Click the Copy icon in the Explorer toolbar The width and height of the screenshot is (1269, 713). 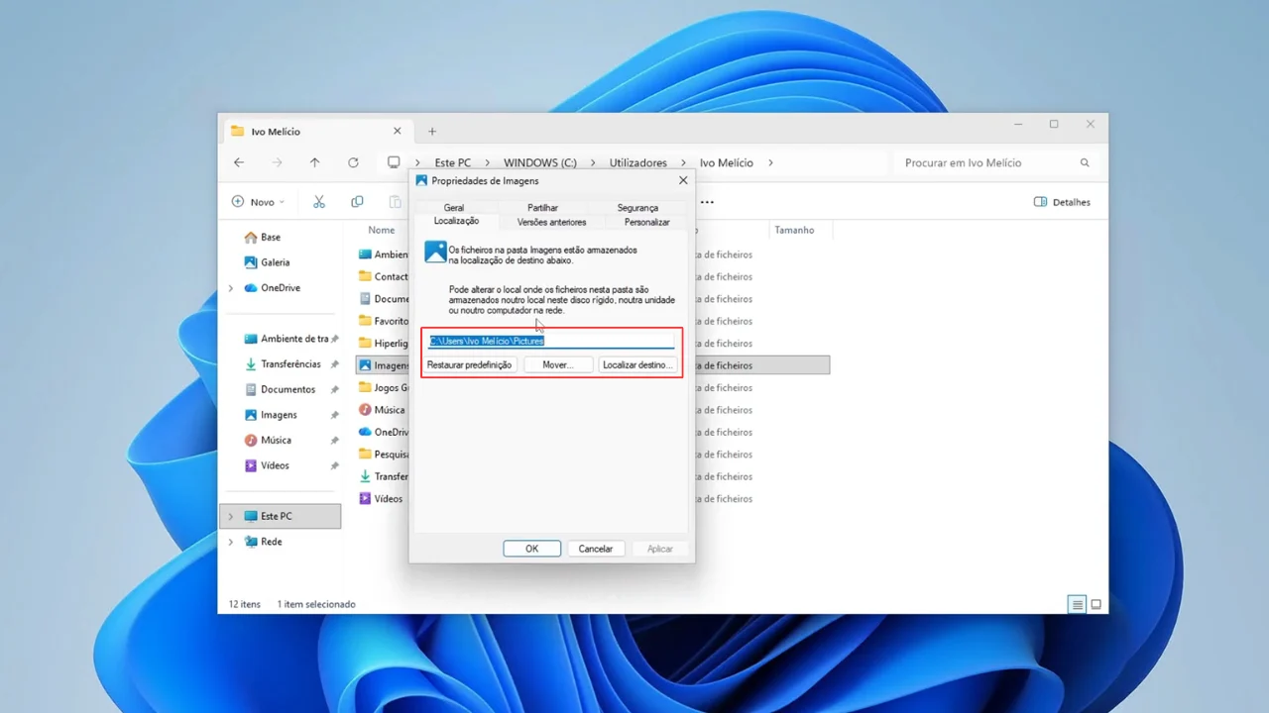[357, 202]
